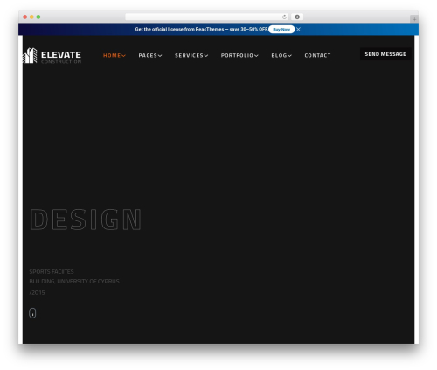The width and height of the screenshot is (437, 370).
Task: Click the Elevate Construction building logo icon
Action: coord(30,55)
